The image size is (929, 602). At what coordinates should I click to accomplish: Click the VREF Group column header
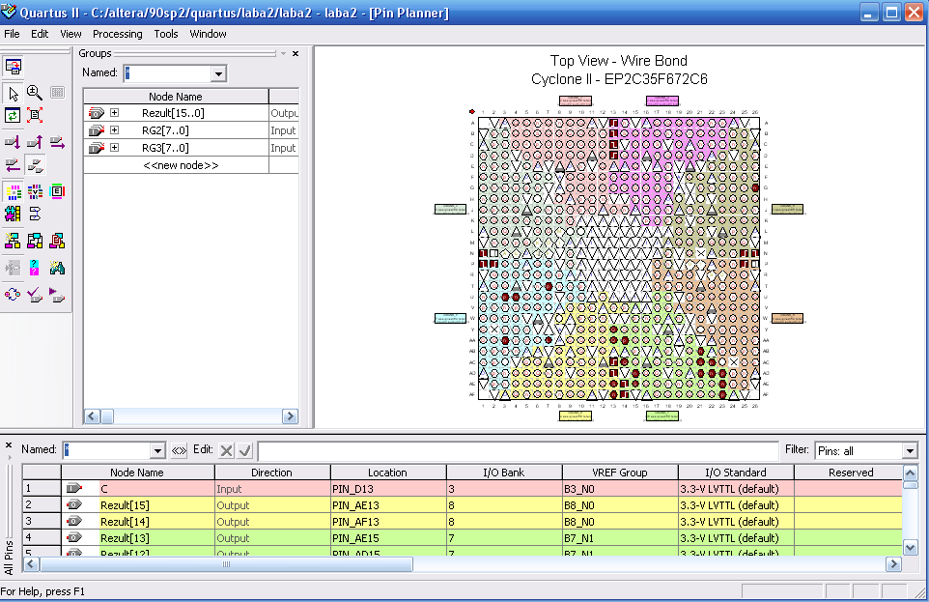(620, 473)
